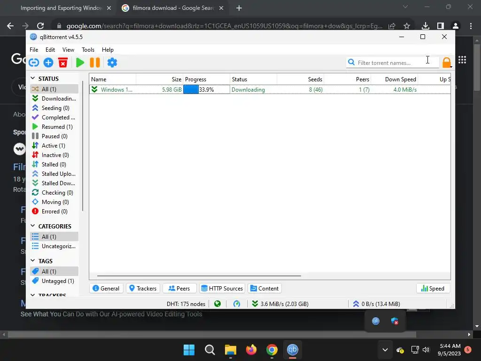Click the Add Torrent File plus icon

[48, 63]
